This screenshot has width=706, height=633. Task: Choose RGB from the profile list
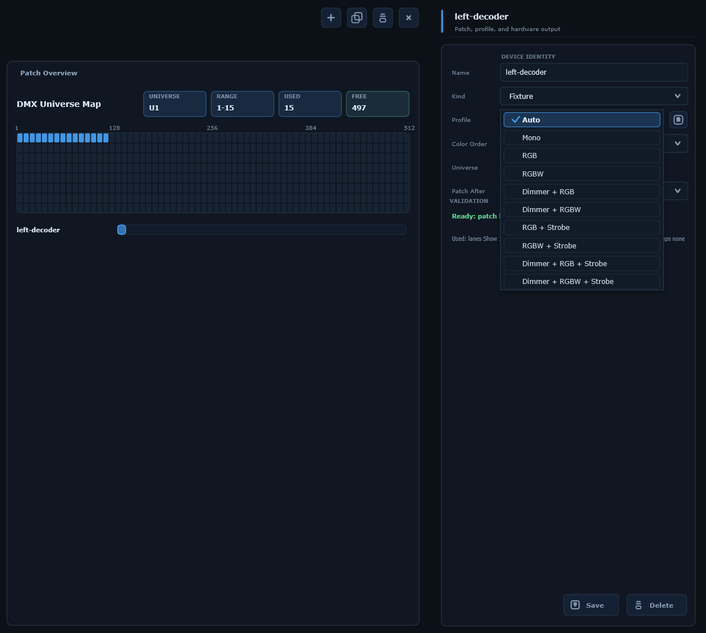[x=582, y=155]
